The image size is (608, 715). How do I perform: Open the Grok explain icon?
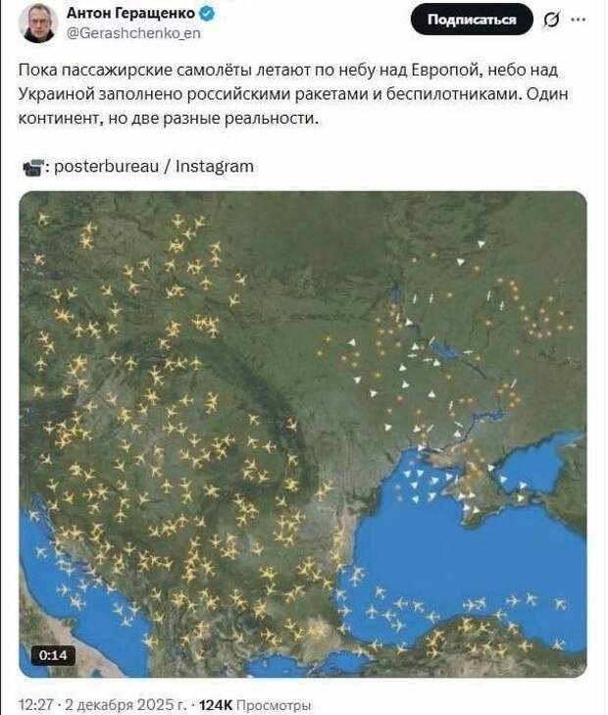pyautogui.click(x=552, y=20)
